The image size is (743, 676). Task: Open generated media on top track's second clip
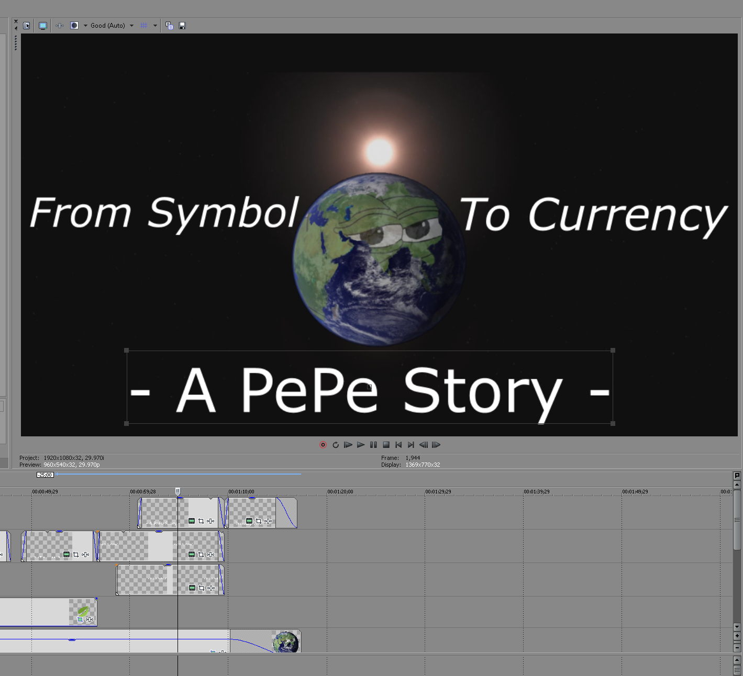pyautogui.click(x=249, y=521)
